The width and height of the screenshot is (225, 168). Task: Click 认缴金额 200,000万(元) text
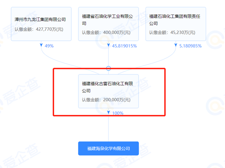pos(106,100)
